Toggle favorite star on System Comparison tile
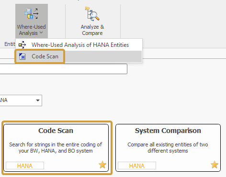 pyautogui.click(x=215, y=165)
